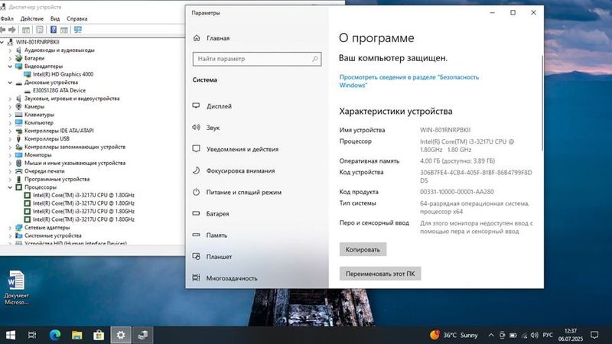Select the first Intel Core i3-3217U processor entry
The image size is (612, 344).
[x=80, y=195]
